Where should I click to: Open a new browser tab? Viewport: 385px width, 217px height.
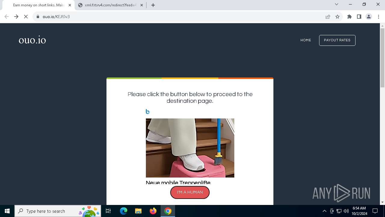[x=153, y=5]
